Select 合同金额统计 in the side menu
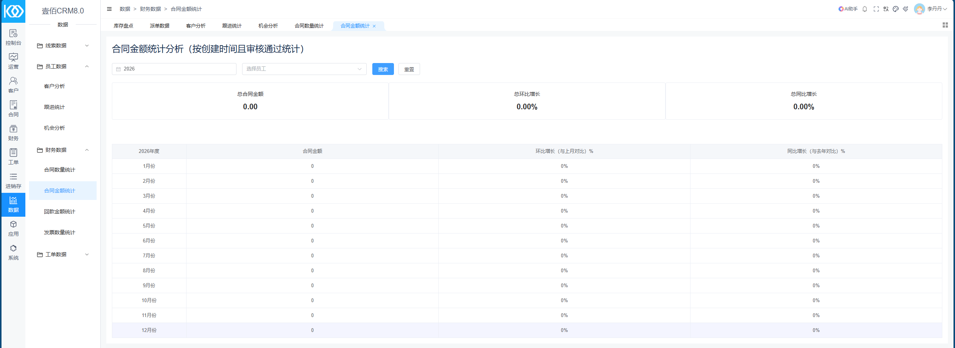The height and width of the screenshot is (348, 955). coord(63,191)
